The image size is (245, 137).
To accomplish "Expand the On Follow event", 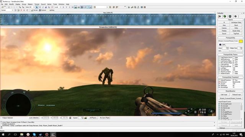I will 219,116.
